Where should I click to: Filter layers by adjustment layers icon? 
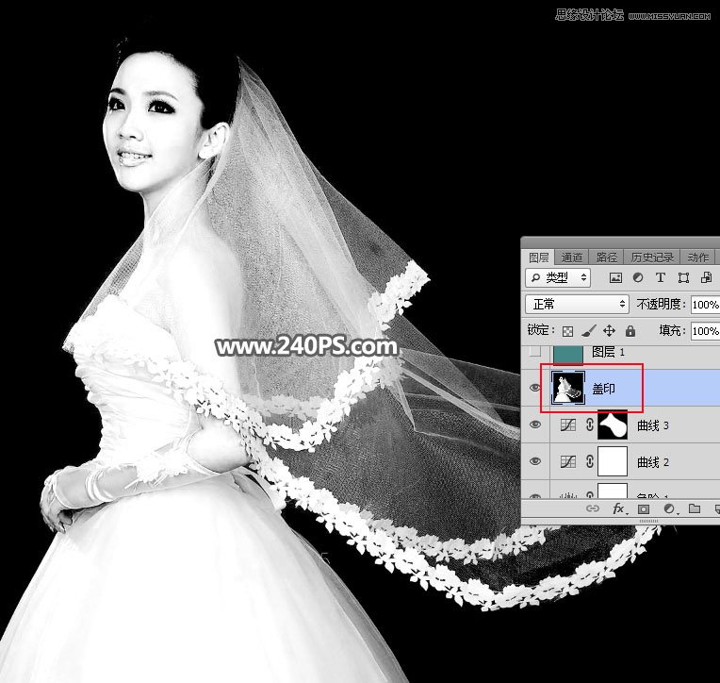(x=638, y=277)
